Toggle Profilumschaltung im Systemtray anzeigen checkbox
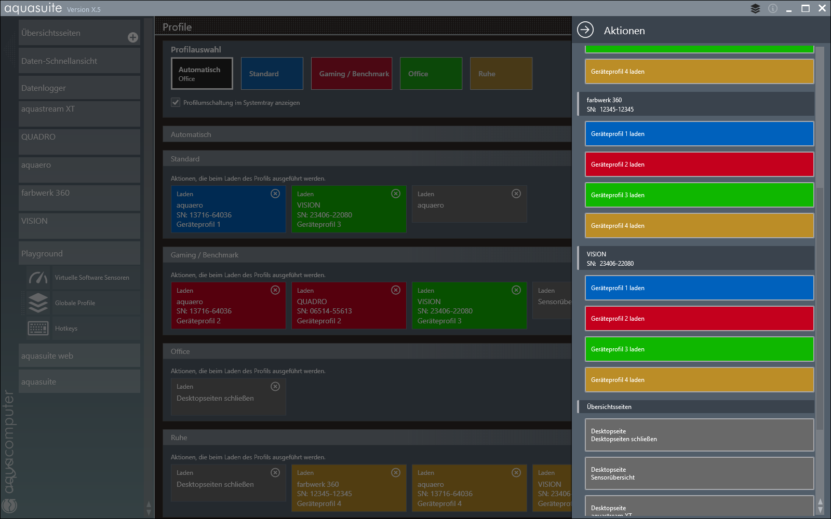The height and width of the screenshot is (519, 831). coord(176,102)
